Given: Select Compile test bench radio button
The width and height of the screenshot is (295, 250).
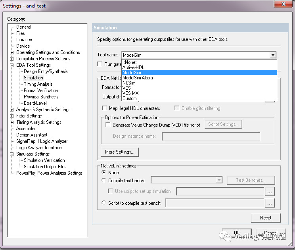Looking at the screenshot, I should (103, 180).
